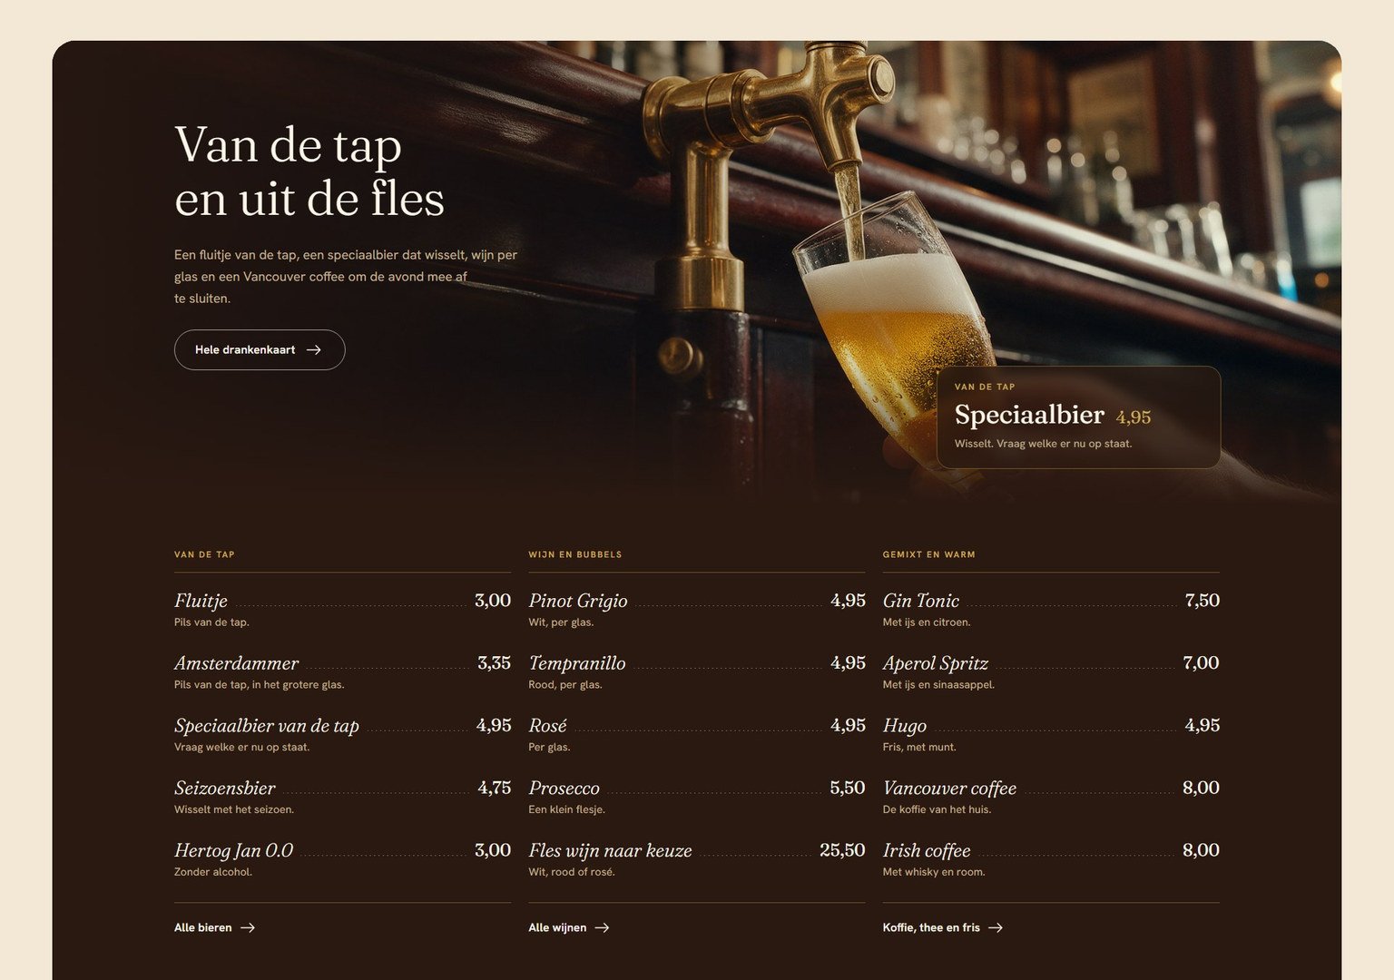The height and width of the screenshot is (980, 1394).
Task: Click the 4,95 price in the Speciaalbier card
Action: pos(1134,417)
